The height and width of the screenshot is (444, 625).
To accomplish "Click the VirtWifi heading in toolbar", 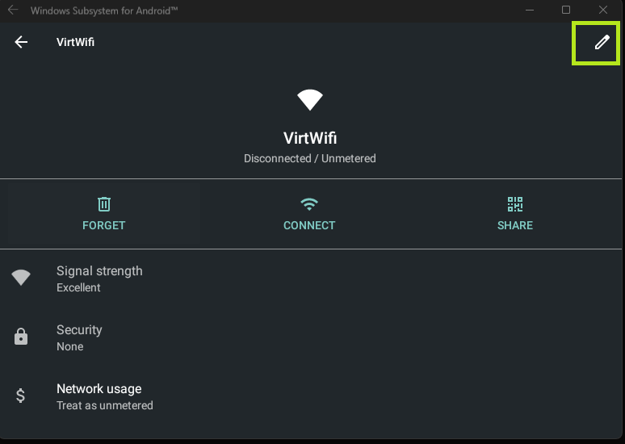I will pyautogui.click(x=75, y=43).
